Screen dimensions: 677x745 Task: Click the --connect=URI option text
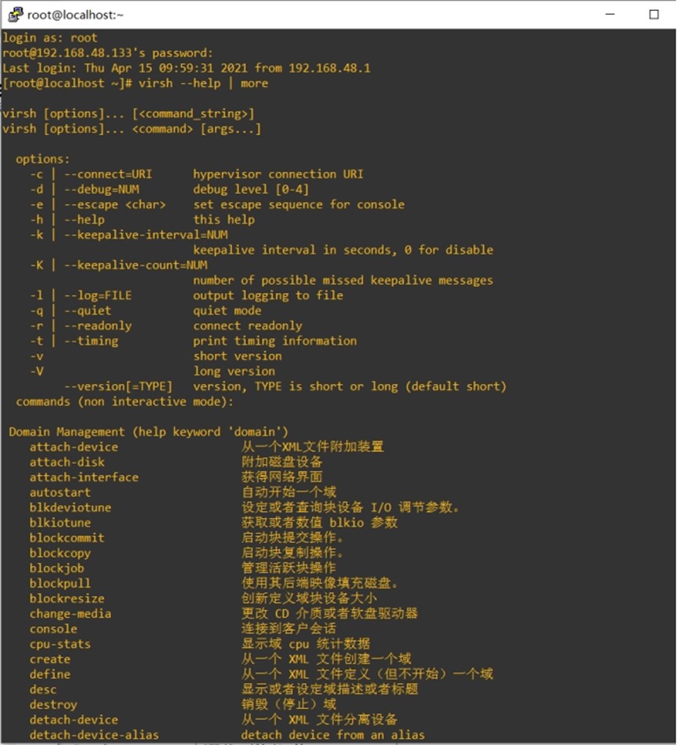pos(108,174)
